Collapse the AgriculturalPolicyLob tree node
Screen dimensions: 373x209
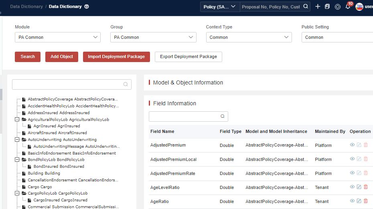coord(17,119)
